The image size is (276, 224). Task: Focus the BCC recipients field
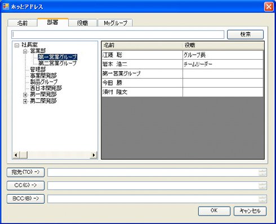[x=153, y=199]
